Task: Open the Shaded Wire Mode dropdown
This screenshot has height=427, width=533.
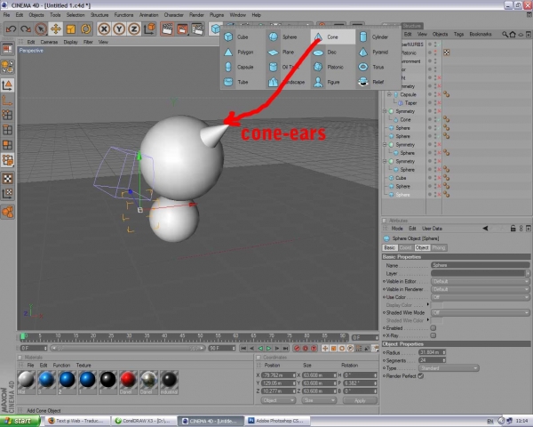Action: click(481, 312)
